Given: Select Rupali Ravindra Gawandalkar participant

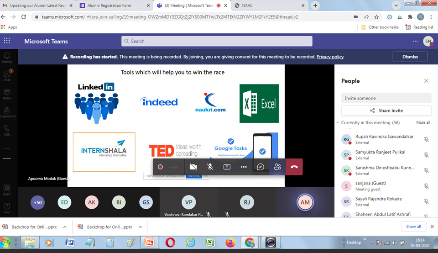Looking at the screenshot, I should 386,139.
